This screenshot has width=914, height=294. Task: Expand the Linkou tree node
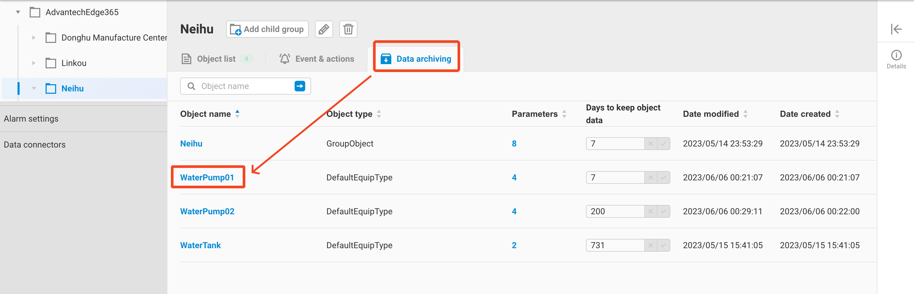34,63
